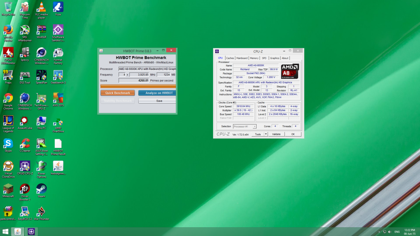Select the Steam desktop icon
The height and width of the screenshot is (236, 420).
coord(41,191)
